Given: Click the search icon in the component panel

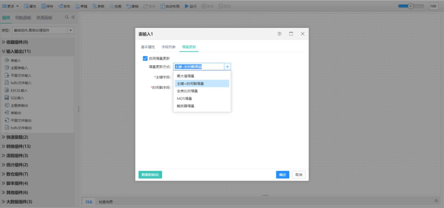Looking at the screenshot, I should pos(67,17).
